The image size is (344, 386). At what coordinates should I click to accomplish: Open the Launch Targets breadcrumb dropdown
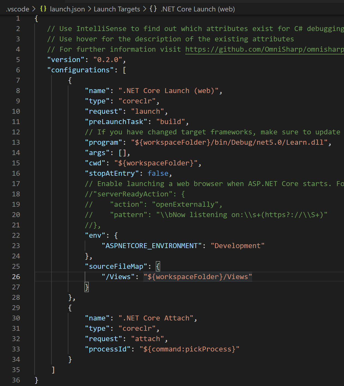[117, 9]
